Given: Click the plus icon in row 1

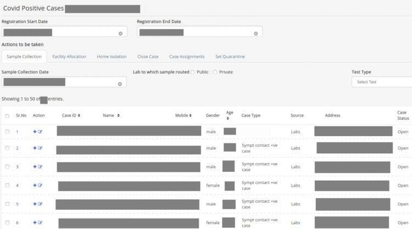Looking at the screenshot, I should [x=35, y=132].
